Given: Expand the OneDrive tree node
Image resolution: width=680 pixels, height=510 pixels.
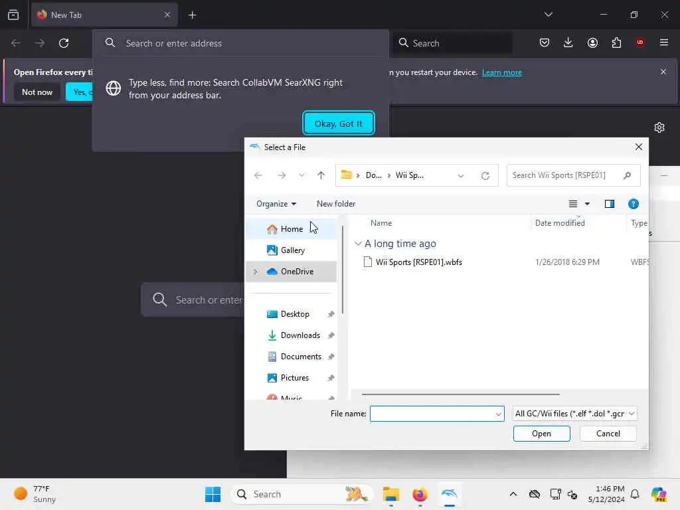Looking at the screenshot, I should pyautogui.click(x=256, y=272).
